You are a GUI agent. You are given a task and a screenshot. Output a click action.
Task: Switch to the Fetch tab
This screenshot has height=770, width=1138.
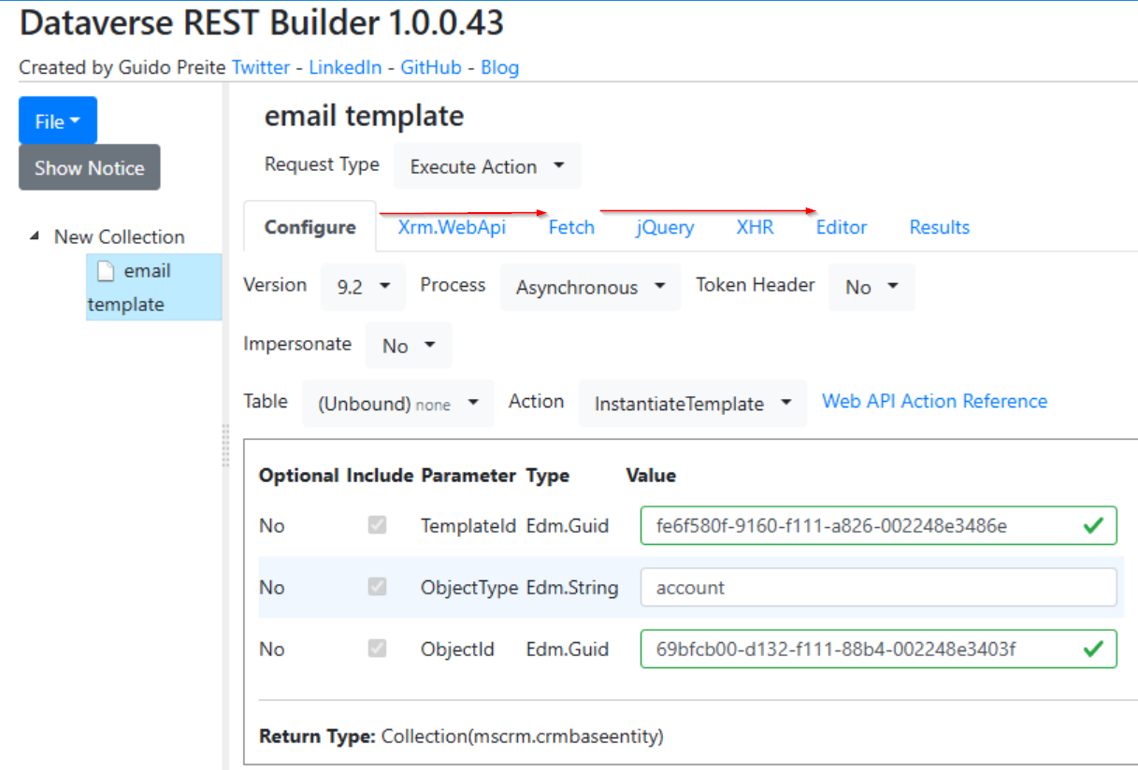point(571,227)
